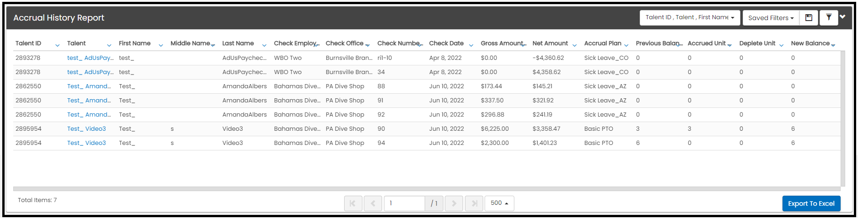
Task: Collapse the report panel with the chevron
Action: (843, 17)
